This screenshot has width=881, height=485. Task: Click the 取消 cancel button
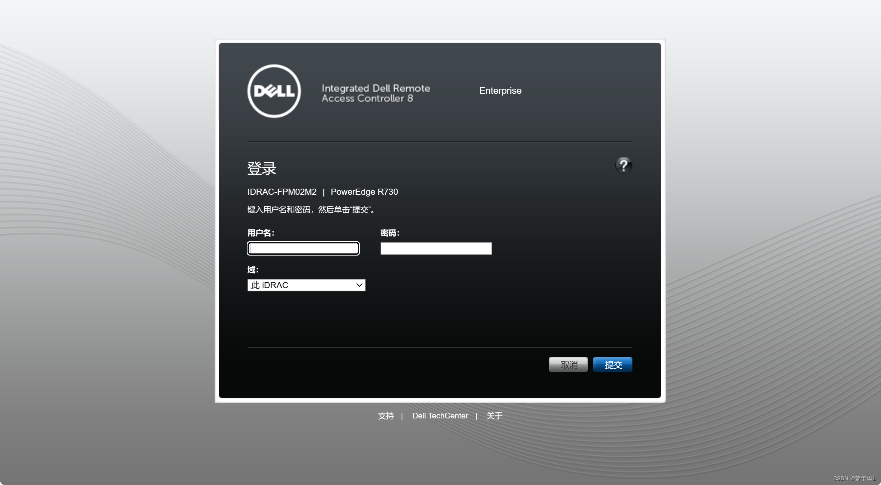click(x=568, y=364)
